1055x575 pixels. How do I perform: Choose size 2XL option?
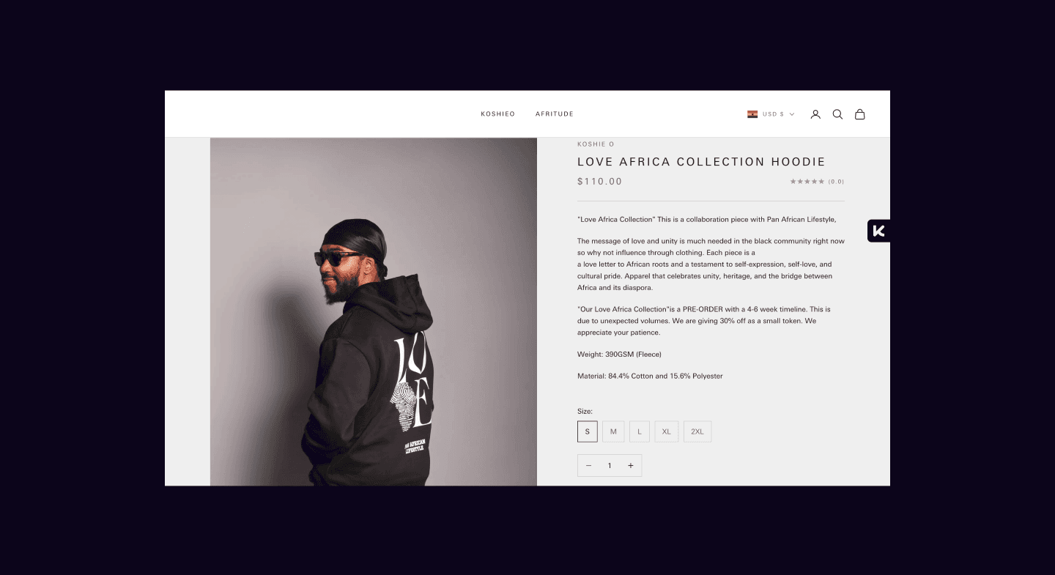point(697,431)
